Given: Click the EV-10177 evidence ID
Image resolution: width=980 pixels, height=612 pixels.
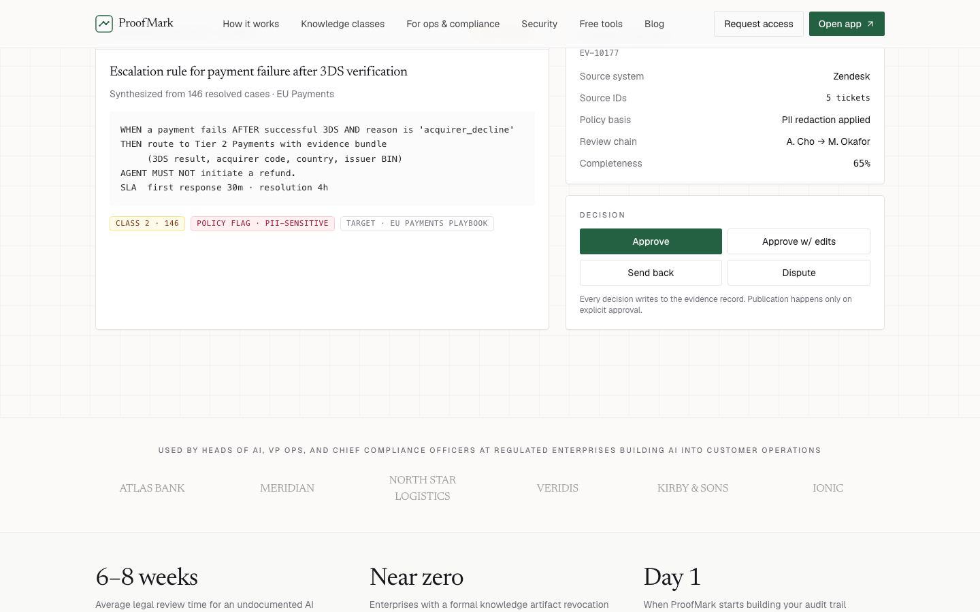Looking at the screenshot, I should (x=599, y=53).
